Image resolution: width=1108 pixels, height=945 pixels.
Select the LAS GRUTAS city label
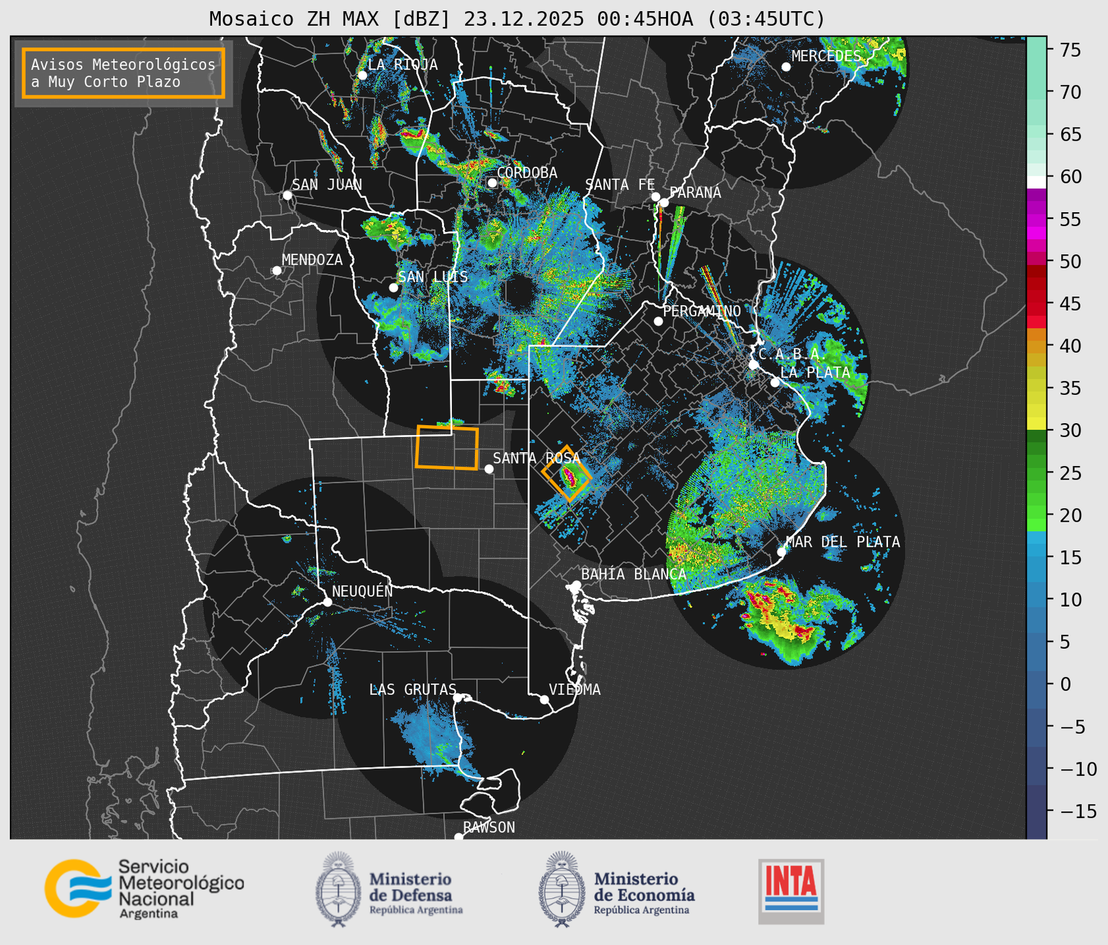coord(413,689)
